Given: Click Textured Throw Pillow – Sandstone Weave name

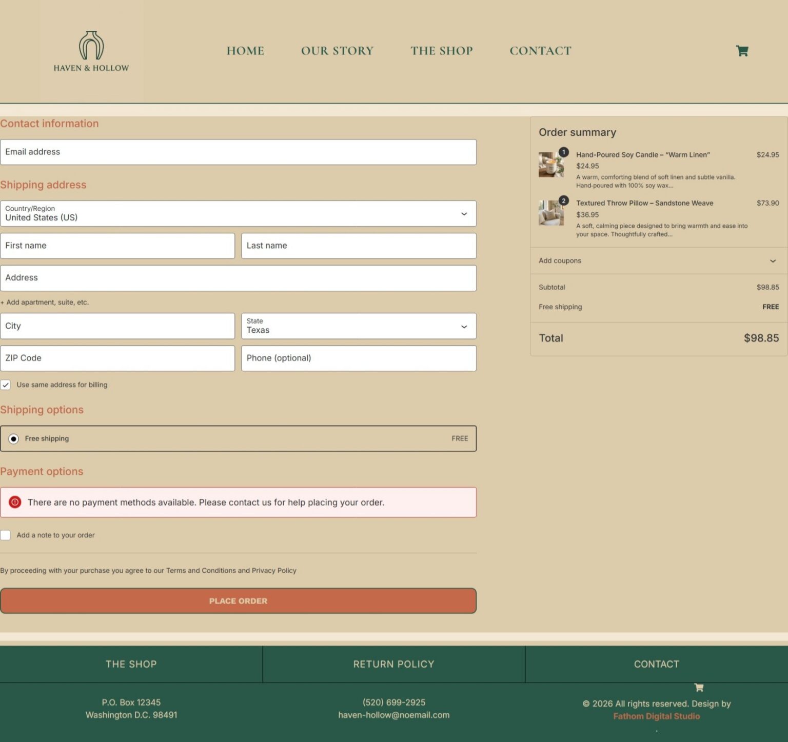Looking at the screenshot, I should coord(644,203).
